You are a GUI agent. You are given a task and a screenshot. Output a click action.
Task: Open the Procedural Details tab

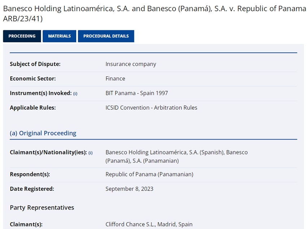point(106,36)
